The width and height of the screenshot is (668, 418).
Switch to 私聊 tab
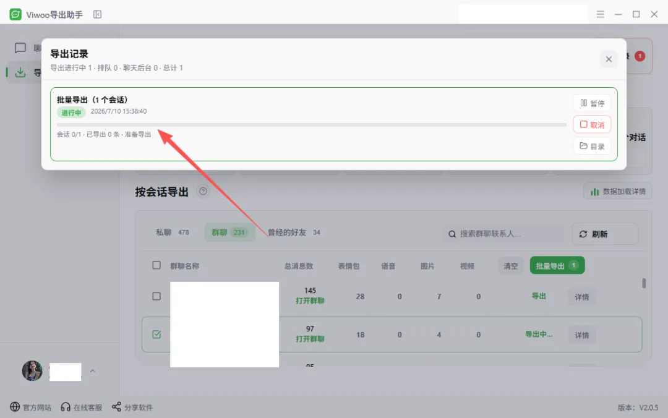173,232
